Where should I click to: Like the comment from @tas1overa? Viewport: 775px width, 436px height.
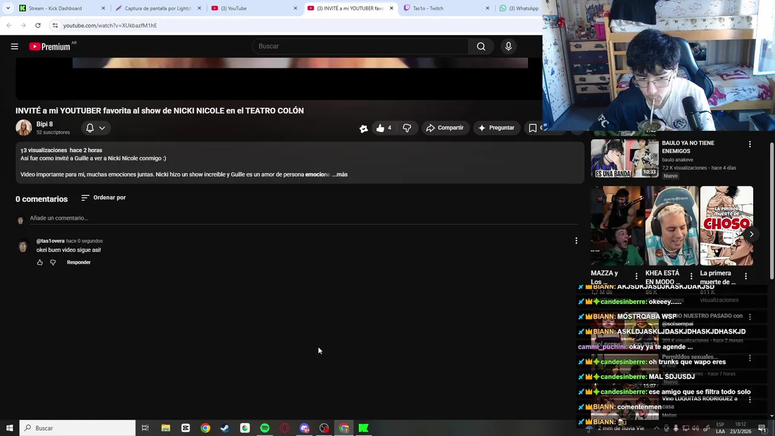click(x=40, y=262)
